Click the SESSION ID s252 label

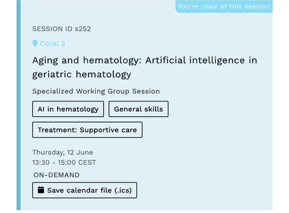tap(61, 29)
